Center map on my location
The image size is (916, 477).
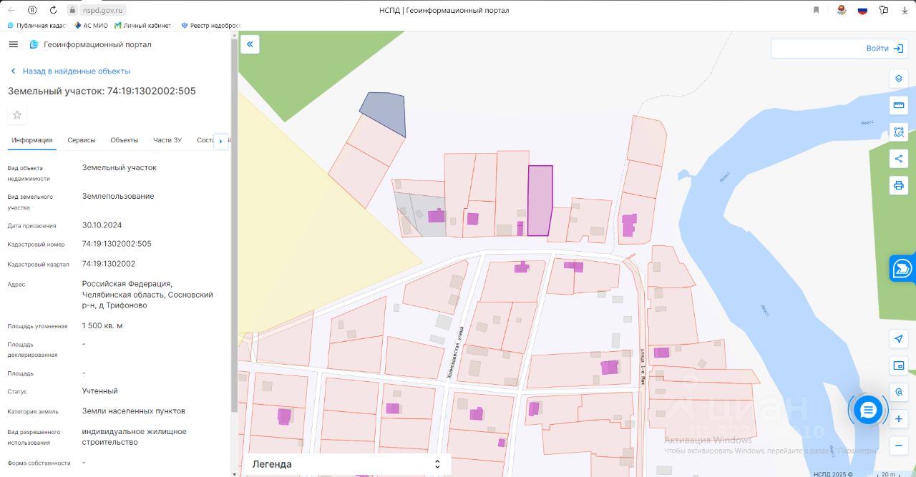click(x=898, y=339)
